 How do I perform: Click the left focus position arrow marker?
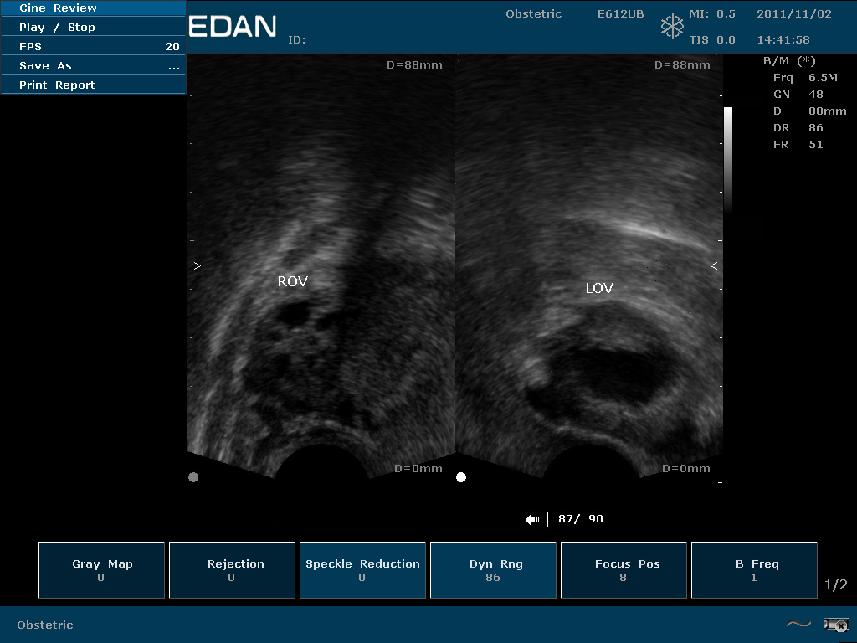coord(198,266)
